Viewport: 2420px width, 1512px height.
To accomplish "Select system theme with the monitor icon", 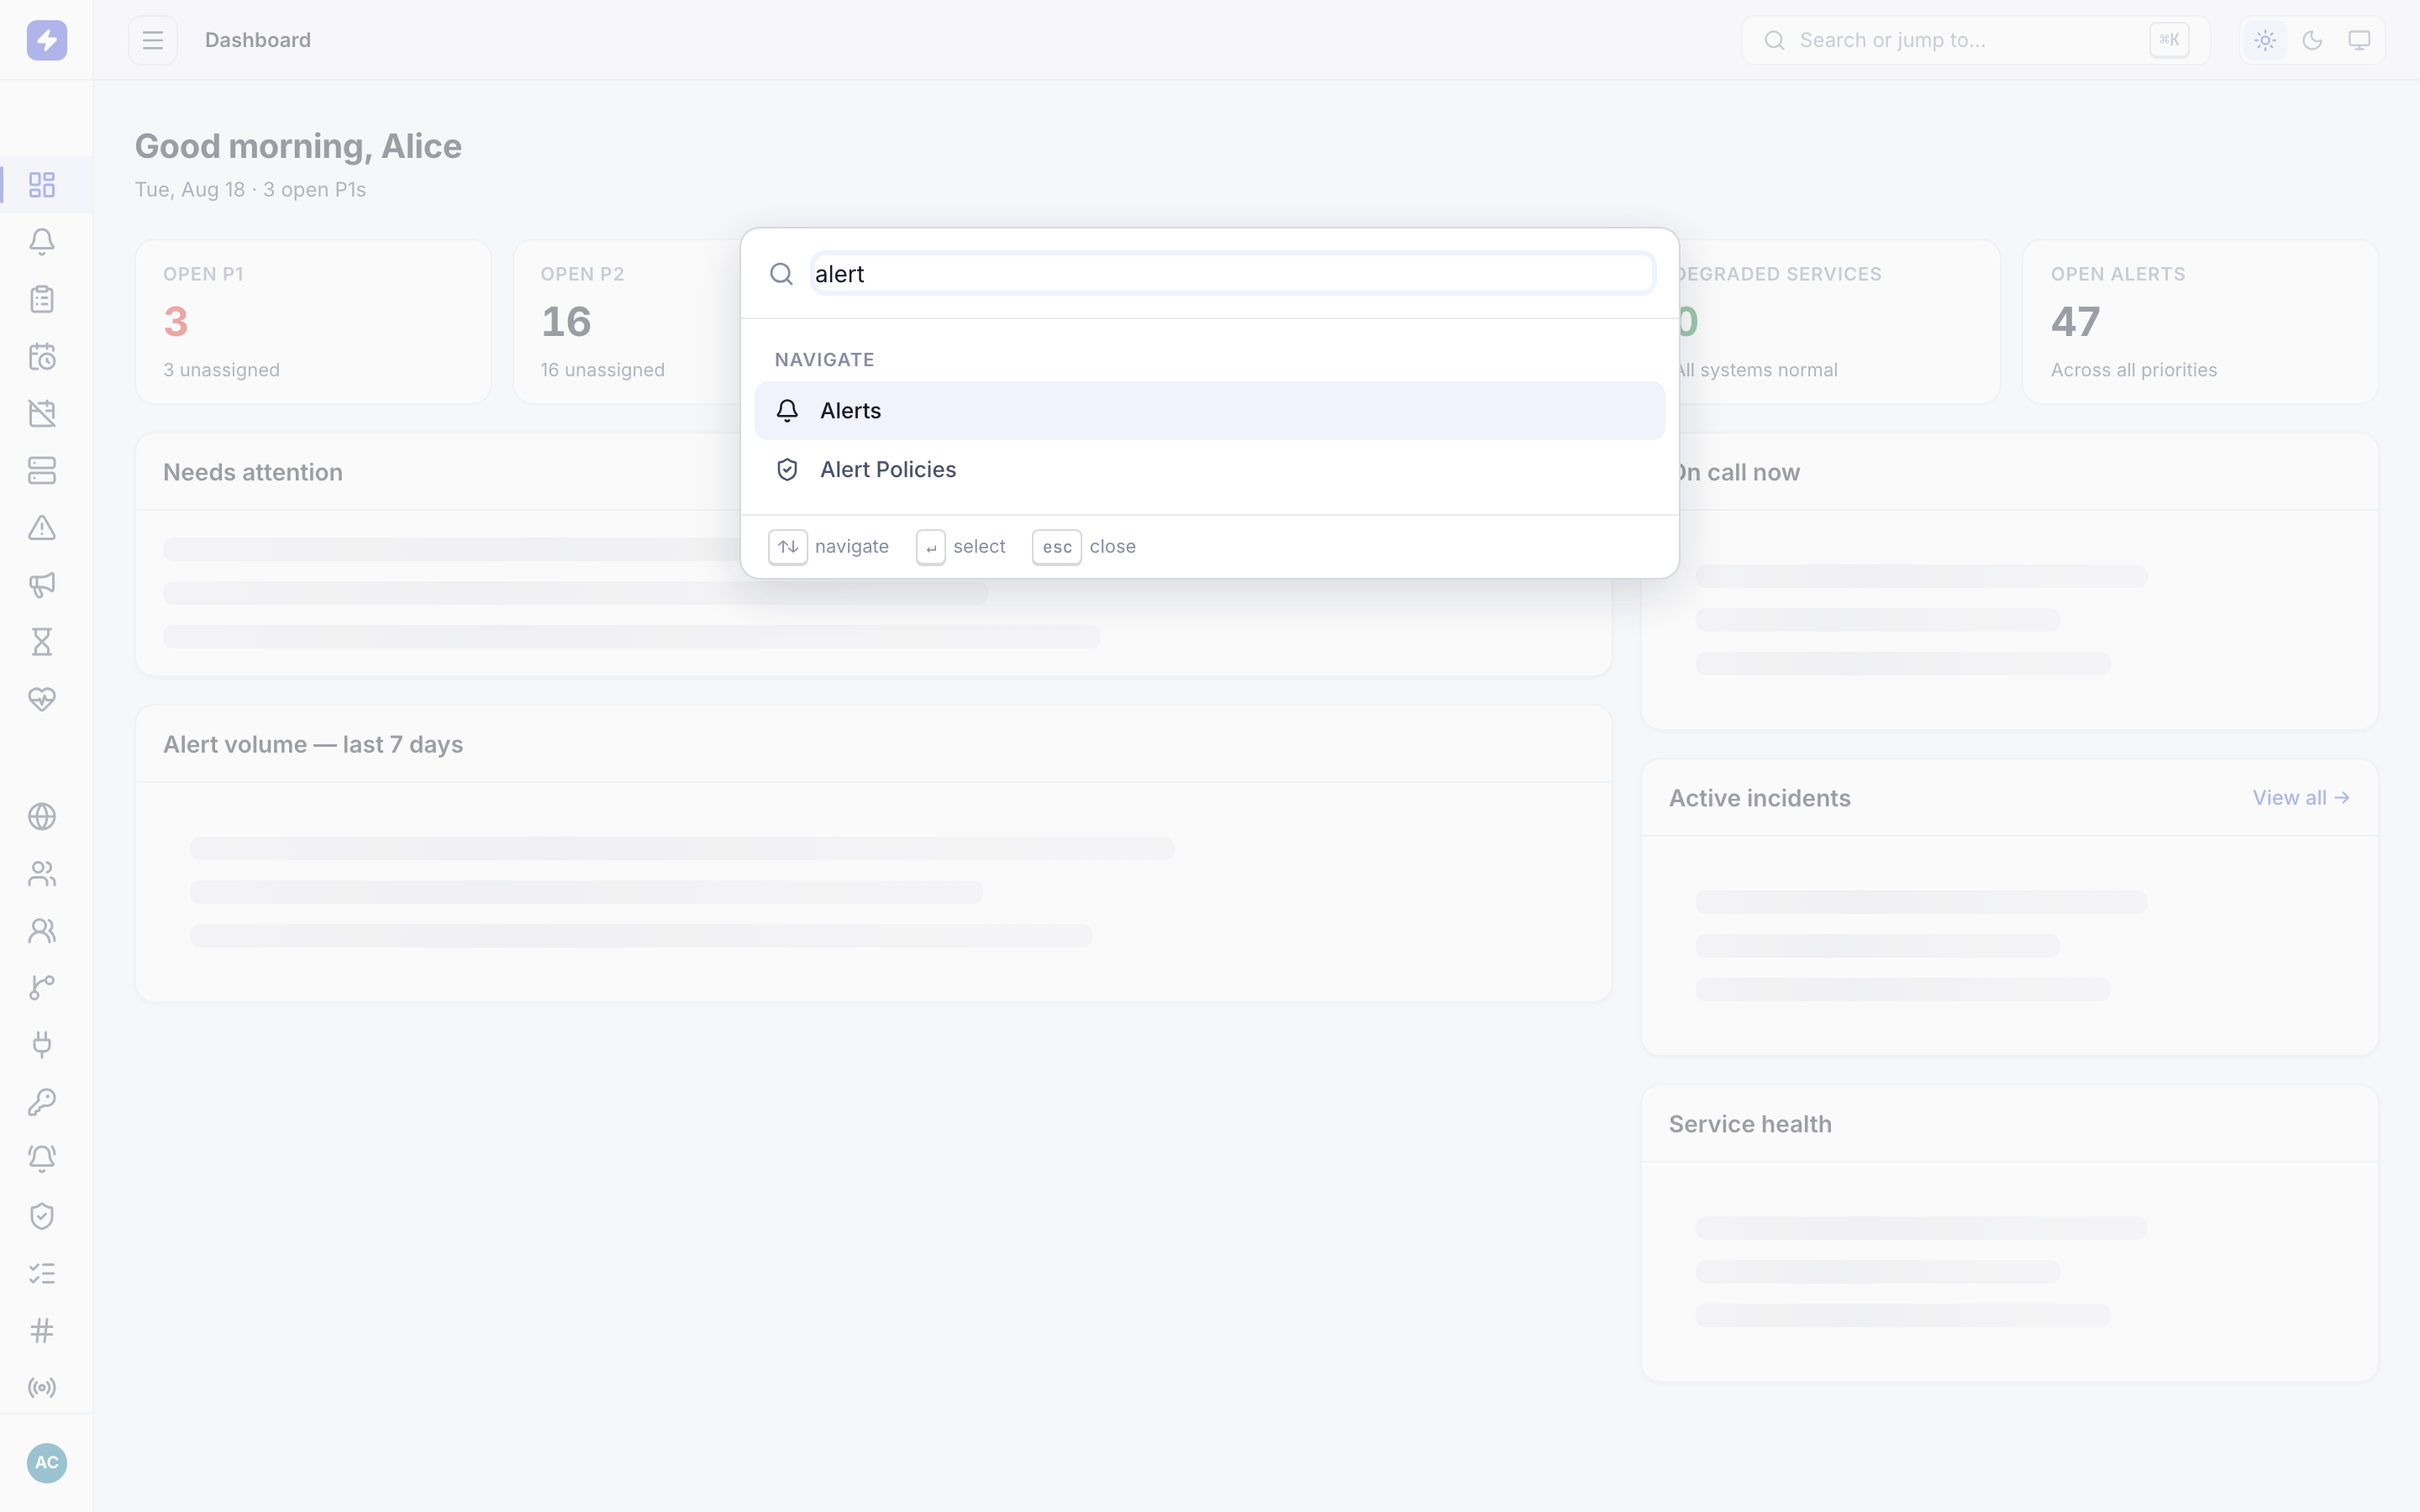I will [2359, 40].
